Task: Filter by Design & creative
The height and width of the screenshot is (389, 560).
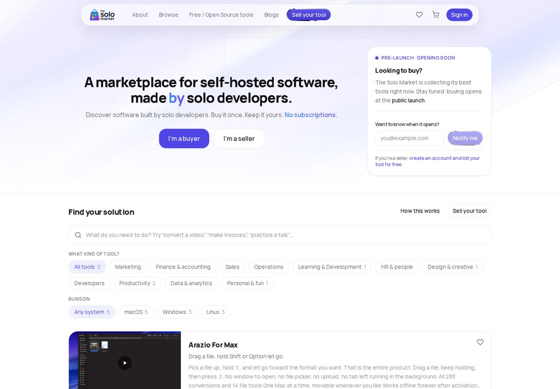Action: point(453,267)
